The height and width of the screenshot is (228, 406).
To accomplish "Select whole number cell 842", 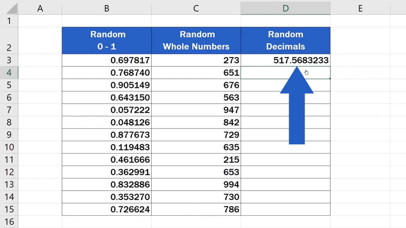I will (x=196, y=122).
